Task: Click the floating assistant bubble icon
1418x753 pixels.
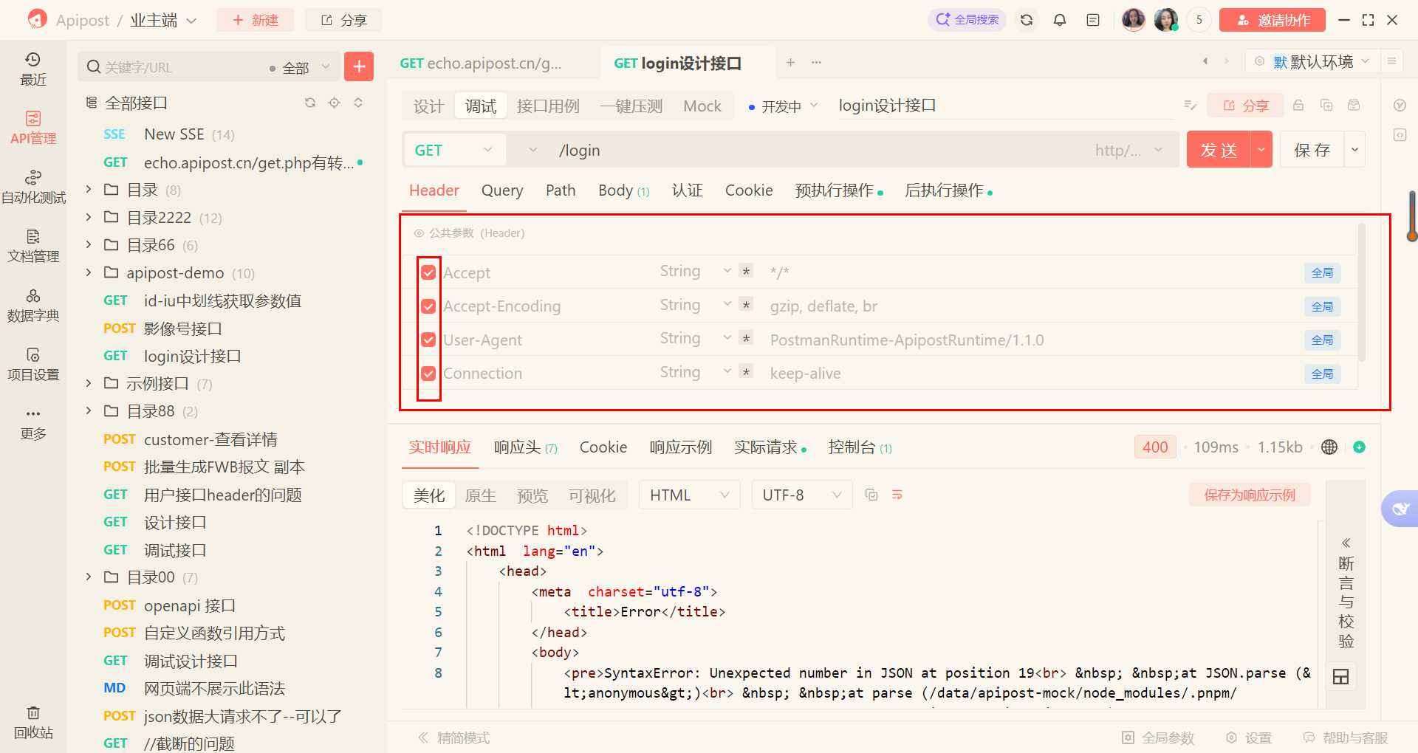Action: coord(1400,509)
